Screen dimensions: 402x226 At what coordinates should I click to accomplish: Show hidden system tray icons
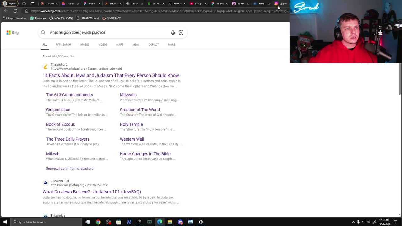[353, 222]
